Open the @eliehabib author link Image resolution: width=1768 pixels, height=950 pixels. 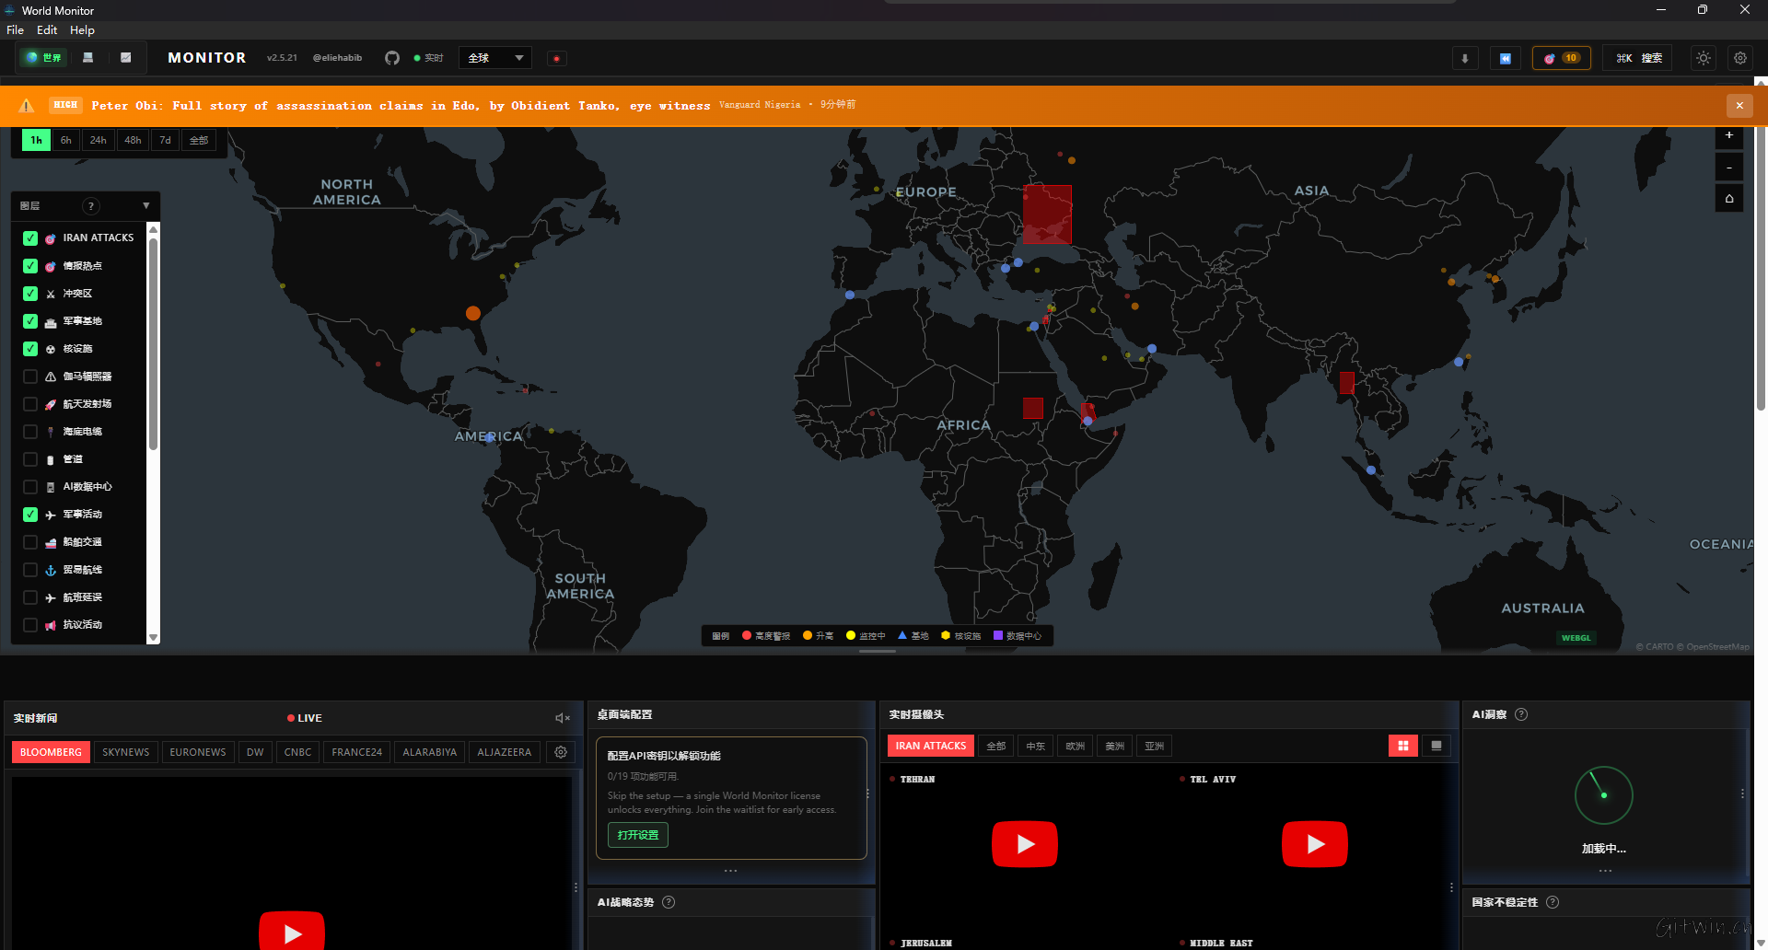click(x=337, y=58)
